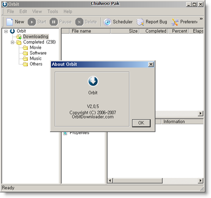
Task: Collapse the Orbit root tree node
Action: pos(6,31)
